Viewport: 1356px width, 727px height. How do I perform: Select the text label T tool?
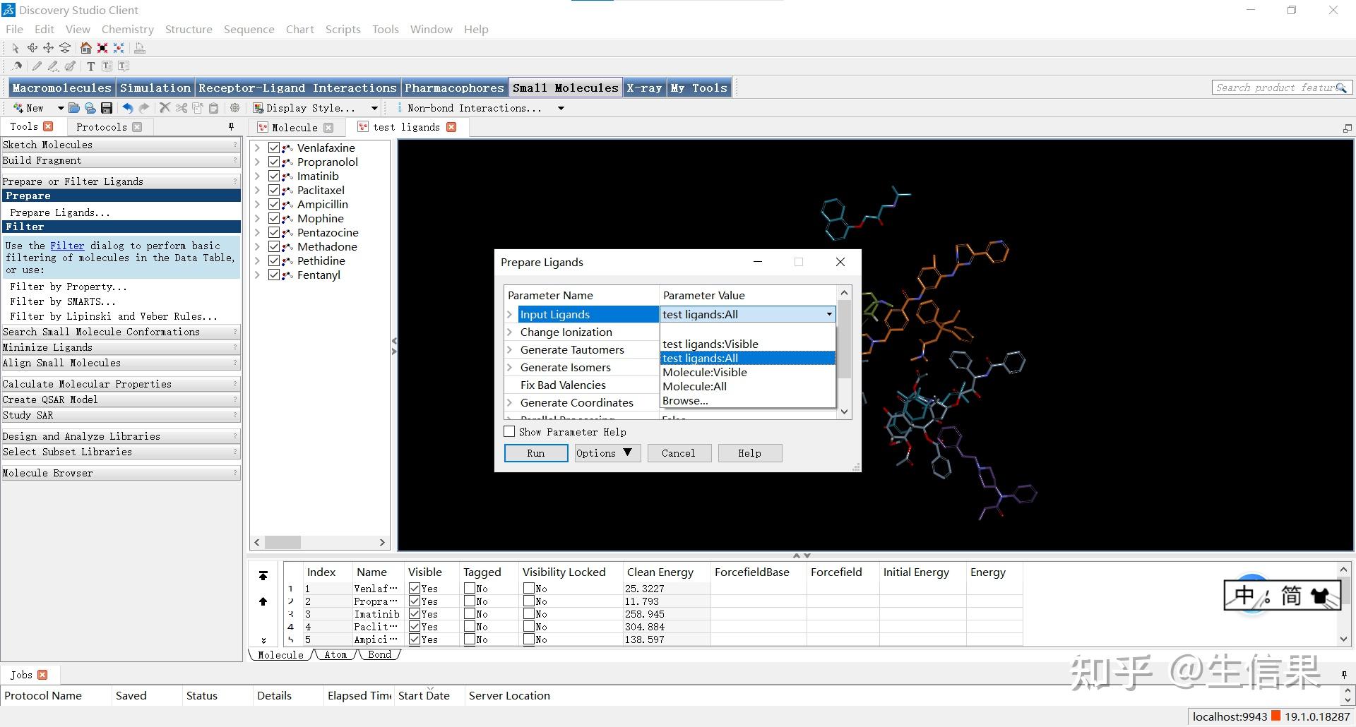pyautogui.click(x=90, y=66)
